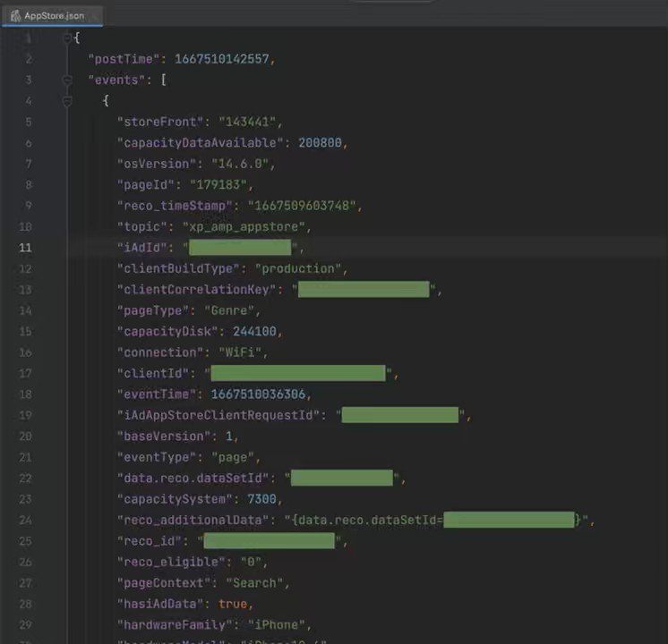Image resolution: width=668 pixels, height=644 pixels.
Task: Select the AppStore.json editor tab
Action: [52, 16]
